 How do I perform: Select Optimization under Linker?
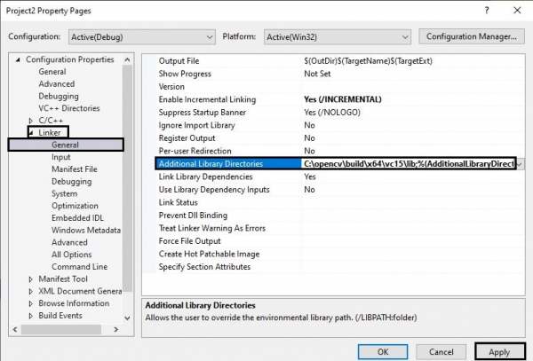(x=75, y=206)
